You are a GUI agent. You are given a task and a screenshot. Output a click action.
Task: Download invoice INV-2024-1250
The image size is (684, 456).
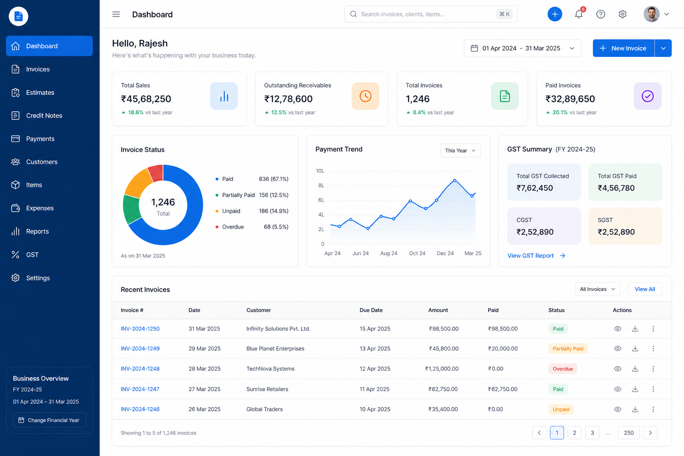click(635, 329)
